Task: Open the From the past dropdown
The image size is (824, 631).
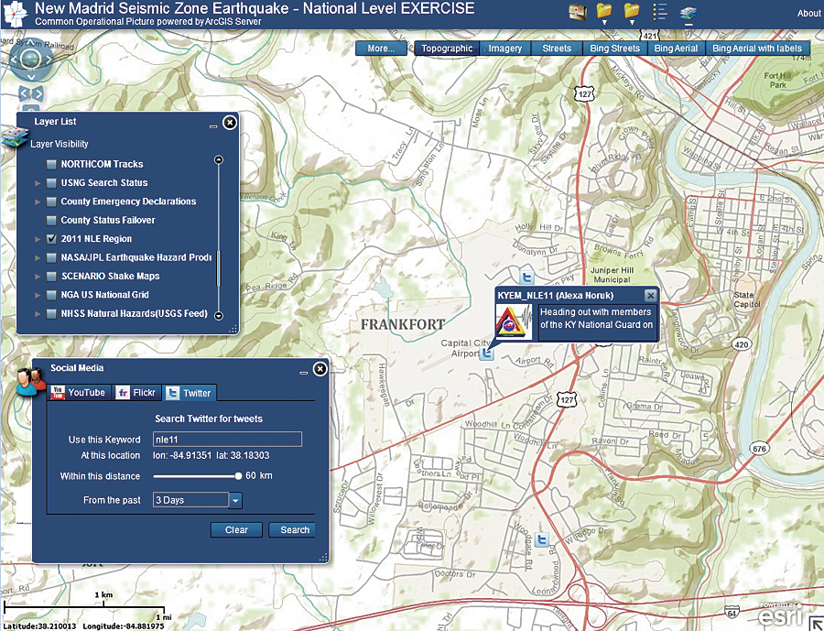Action: (235, 500)
